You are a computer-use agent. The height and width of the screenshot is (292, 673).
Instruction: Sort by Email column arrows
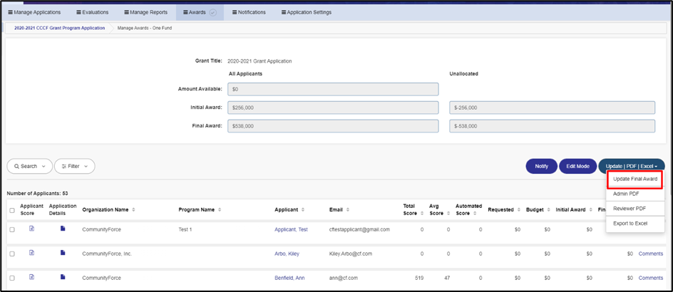(x=348, y=210)
